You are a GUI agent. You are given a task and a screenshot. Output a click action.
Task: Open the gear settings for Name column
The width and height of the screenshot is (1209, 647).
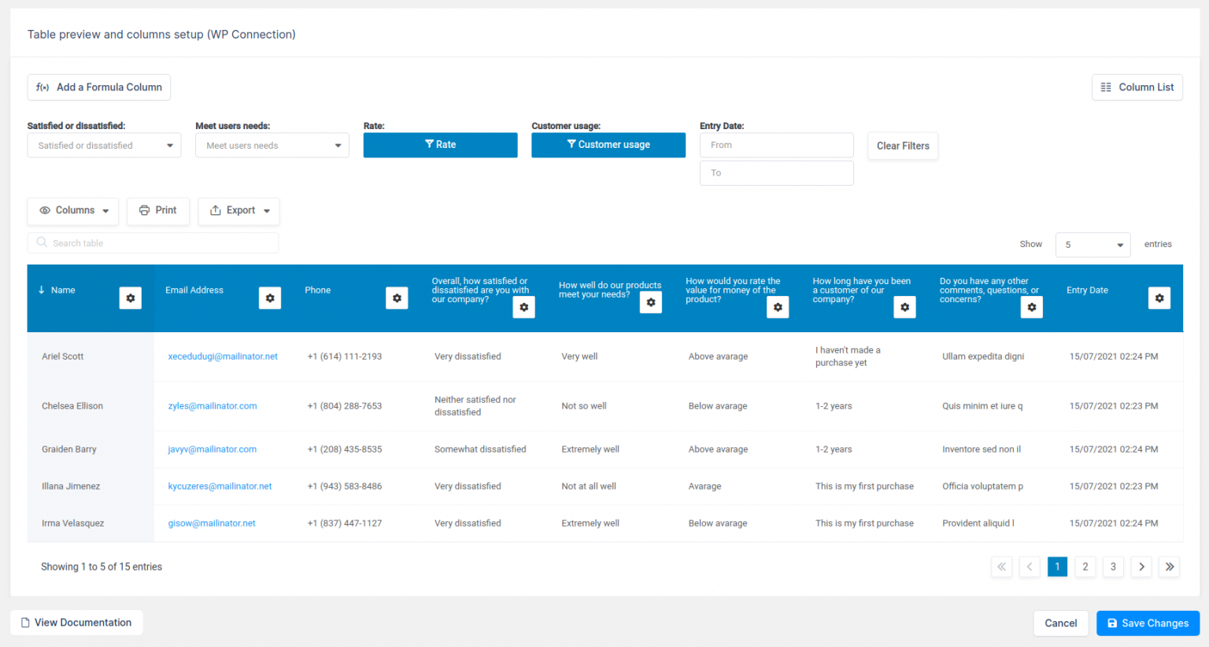[x=130, y=298]
